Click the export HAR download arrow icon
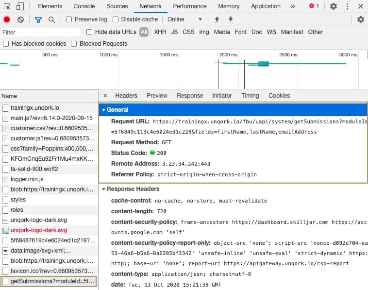 coord(231,19)
